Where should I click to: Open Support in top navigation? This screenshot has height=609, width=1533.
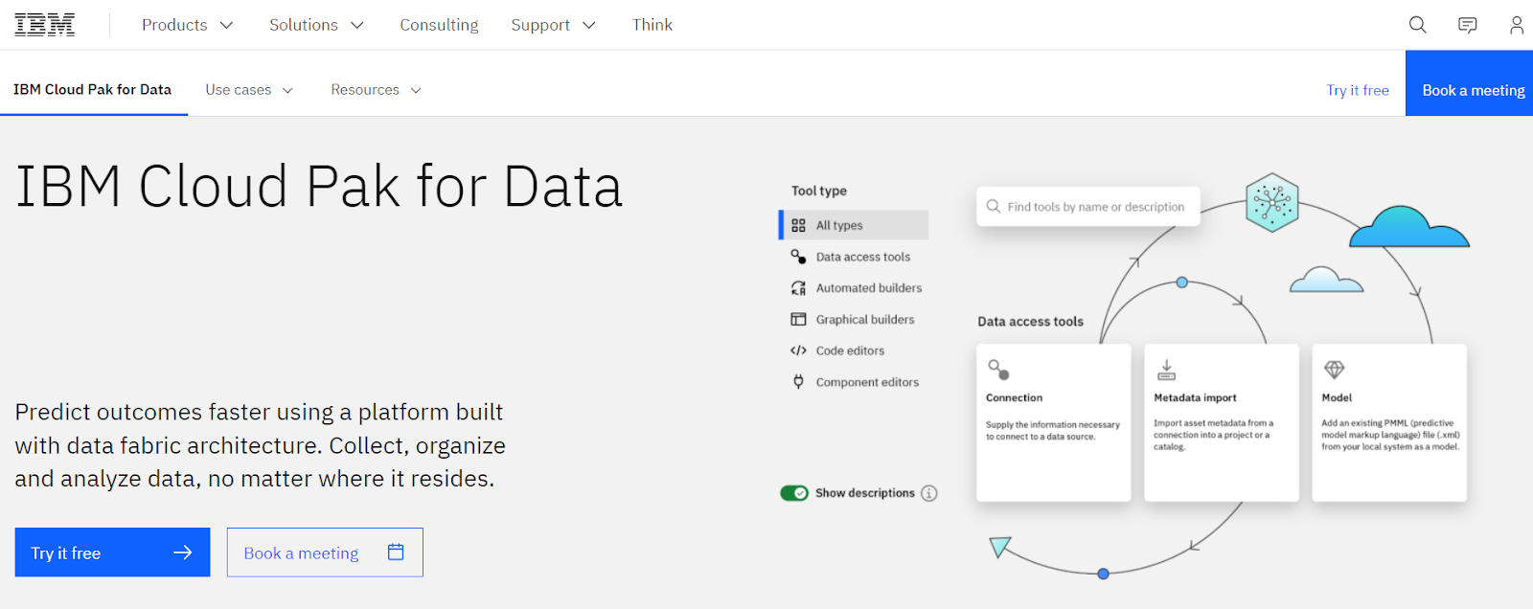540,25
